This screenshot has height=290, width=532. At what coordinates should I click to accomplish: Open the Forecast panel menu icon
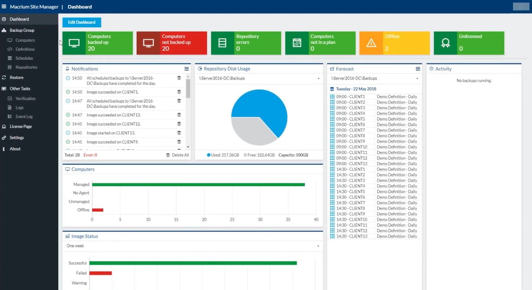[x=418, y=69]
